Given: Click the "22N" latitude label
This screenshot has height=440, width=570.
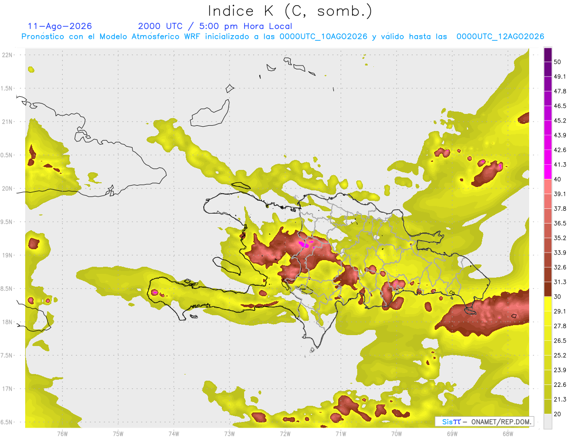Looking at the screenshot, I should pyautogui.click(x=8, y=55).
